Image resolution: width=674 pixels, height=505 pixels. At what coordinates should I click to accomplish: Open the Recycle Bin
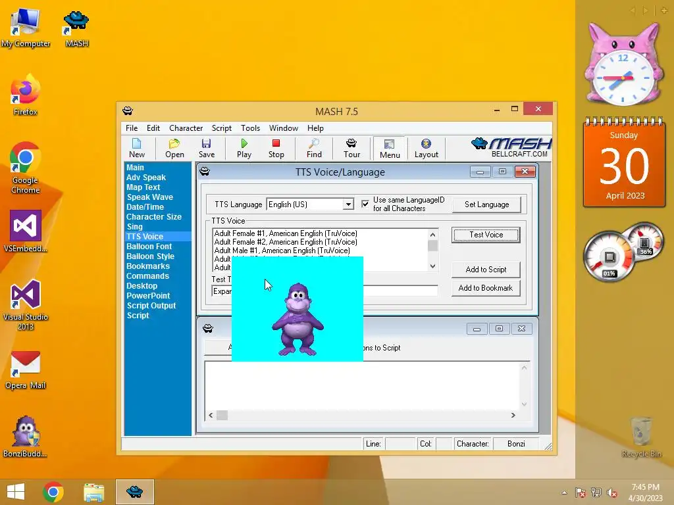coord(641,437)
